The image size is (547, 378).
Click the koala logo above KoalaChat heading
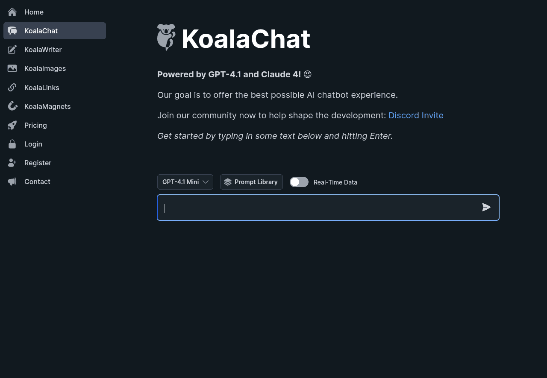point(166,38)
